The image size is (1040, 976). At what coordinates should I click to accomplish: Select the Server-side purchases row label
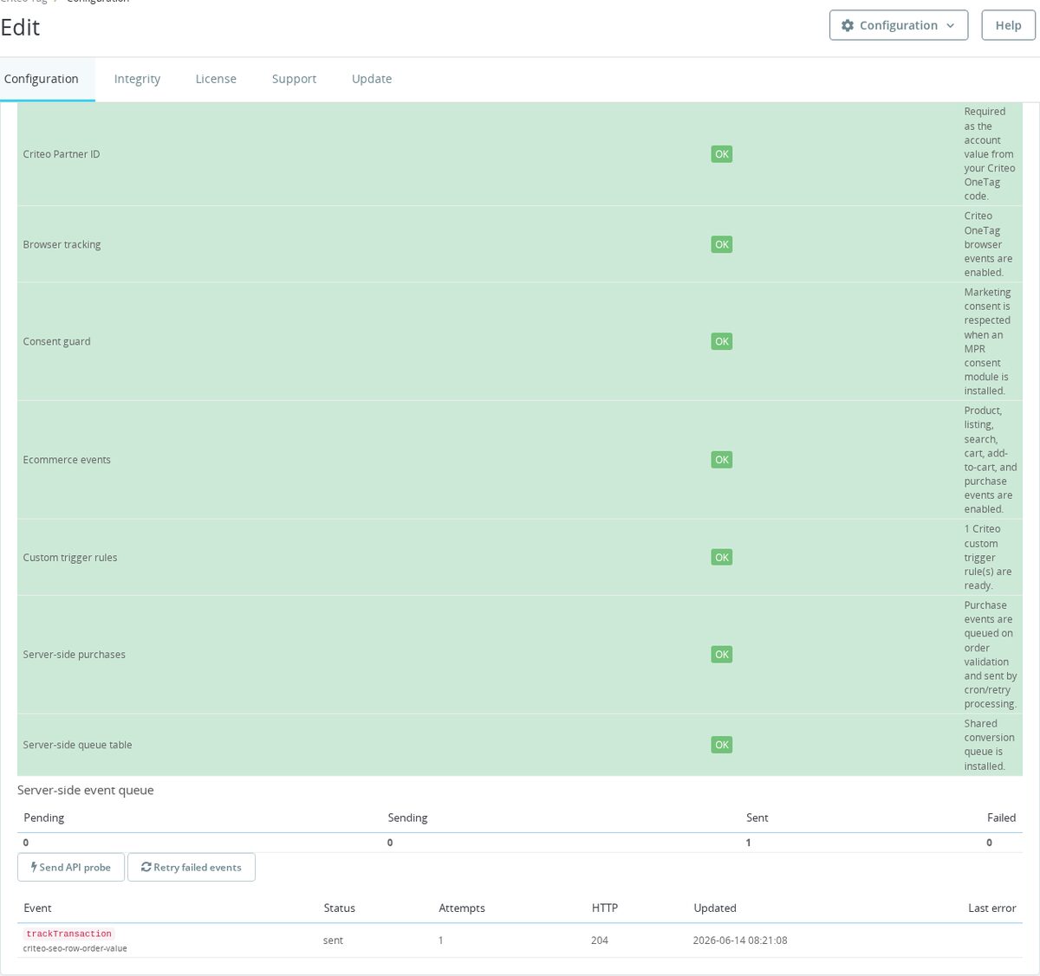pyautogui.click(x=74, y=655)
